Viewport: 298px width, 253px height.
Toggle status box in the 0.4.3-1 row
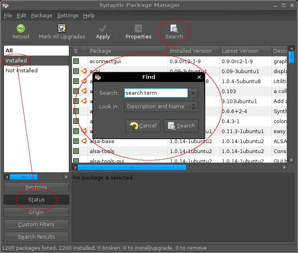(76, 121)
